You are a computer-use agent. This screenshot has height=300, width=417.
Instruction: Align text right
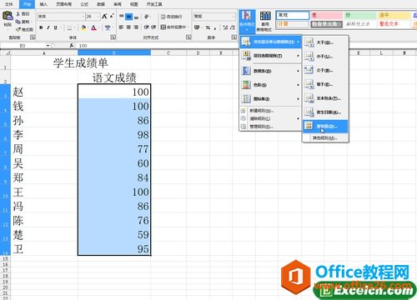[136, 27]
